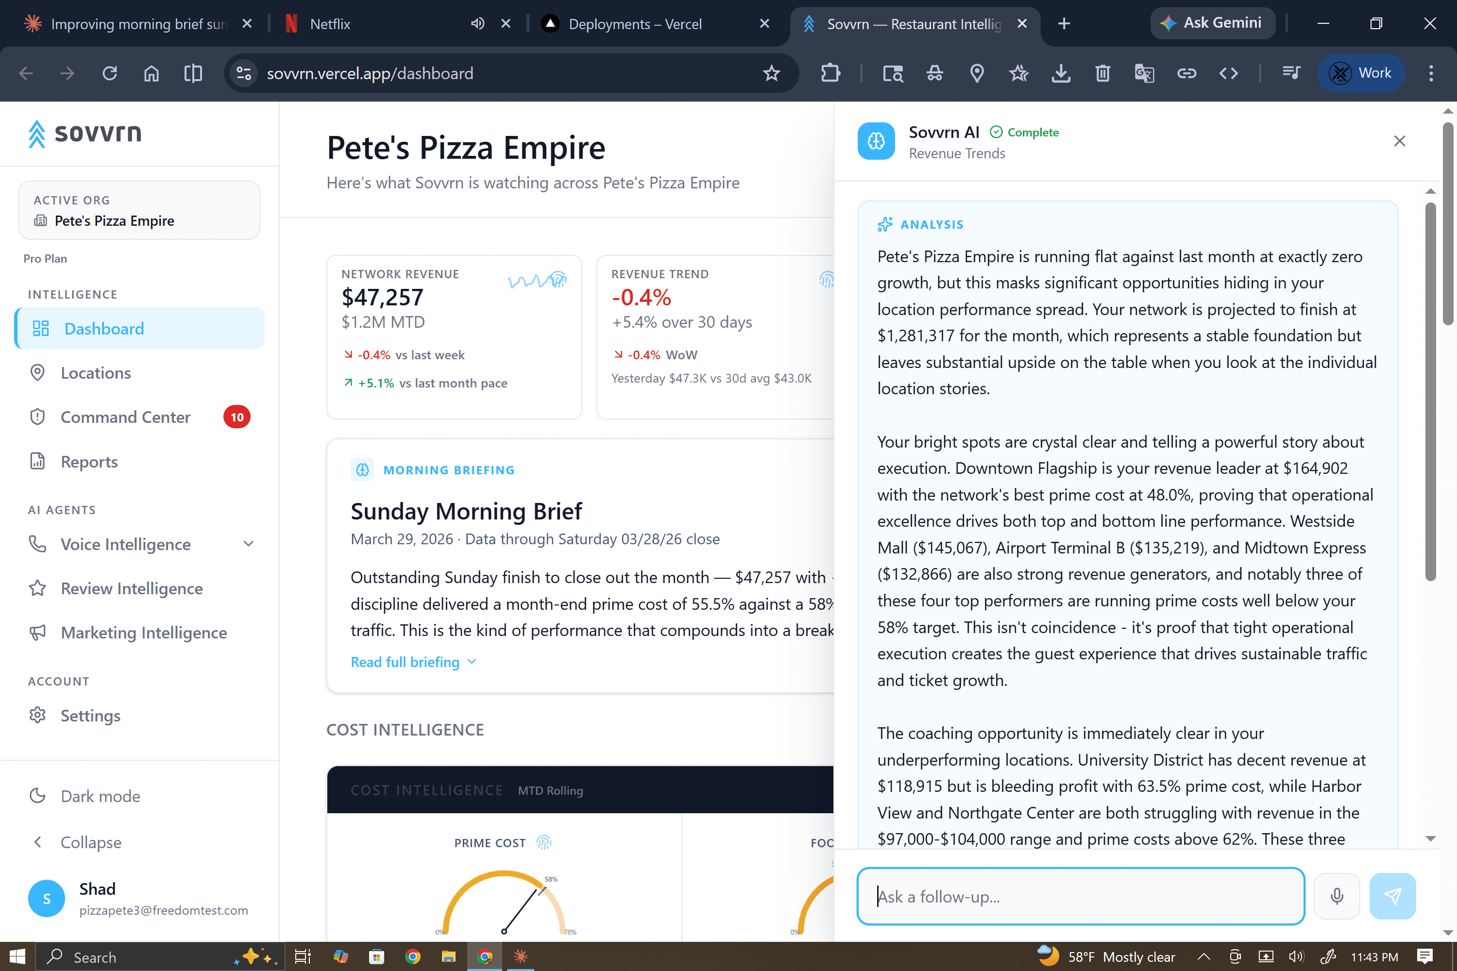This screenshot has height=971, width=1457.
Task: Click the fingerprint icon beside Prime Cost
Action: 543,842
